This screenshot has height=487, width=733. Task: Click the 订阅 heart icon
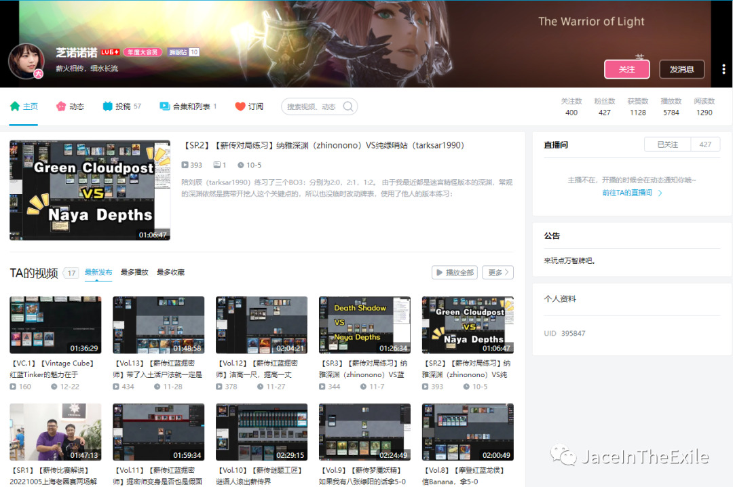click(240, 106)
